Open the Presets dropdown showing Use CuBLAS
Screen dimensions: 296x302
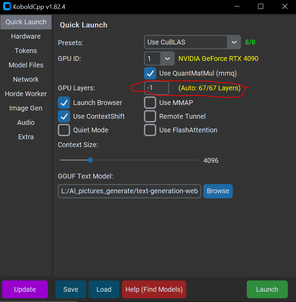tap(192, 42)
